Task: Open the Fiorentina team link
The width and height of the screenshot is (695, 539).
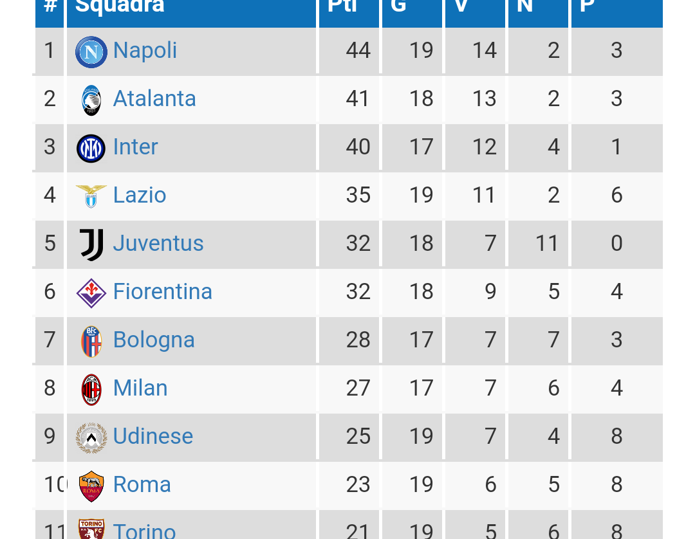Action: (x=163, y=292)
